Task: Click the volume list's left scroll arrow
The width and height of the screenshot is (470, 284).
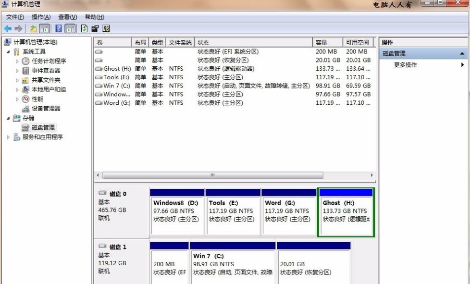Action: 98,175
